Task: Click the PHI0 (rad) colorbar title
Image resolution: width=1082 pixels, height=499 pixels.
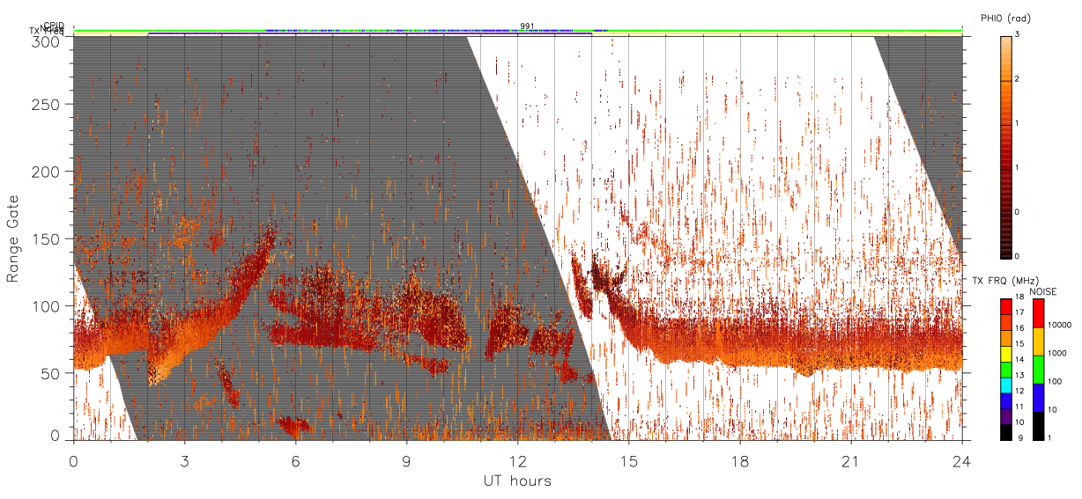Action: [1005, 18]
